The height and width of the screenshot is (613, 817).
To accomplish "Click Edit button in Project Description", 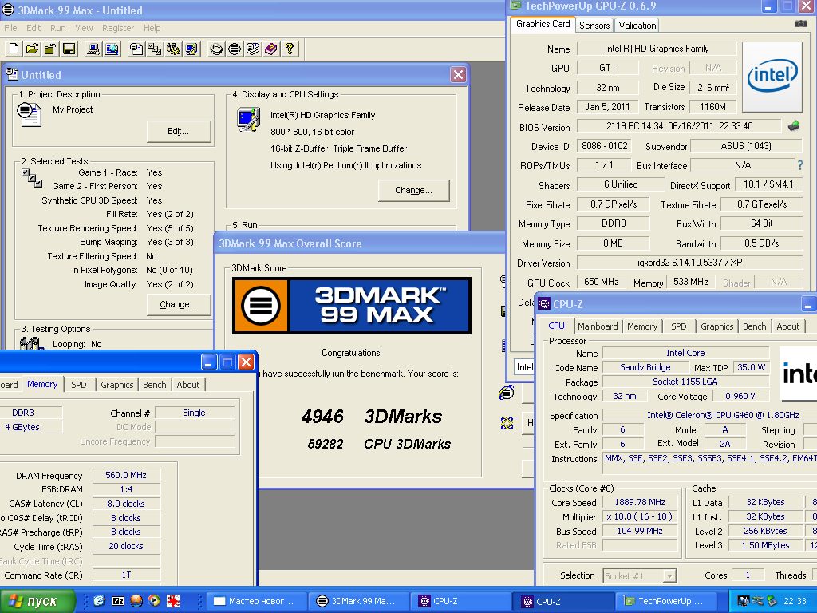I will click(178, 132).
